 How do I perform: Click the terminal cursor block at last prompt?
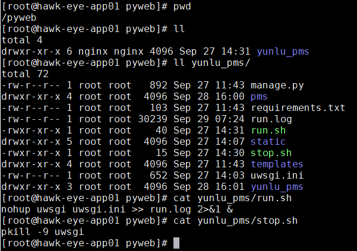176,243
